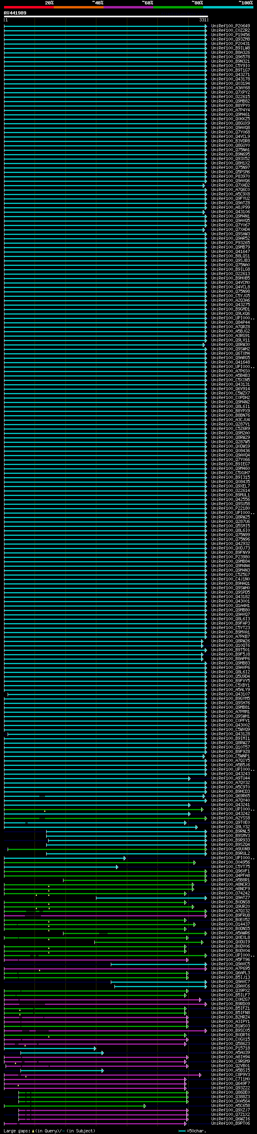Click the UniRef100_Q43242 label
This screenshot has width=257, height=1134.
coord(230,813)
